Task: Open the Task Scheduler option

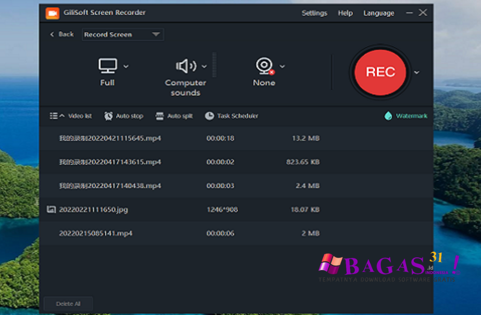Action: (x=231, y=116)
